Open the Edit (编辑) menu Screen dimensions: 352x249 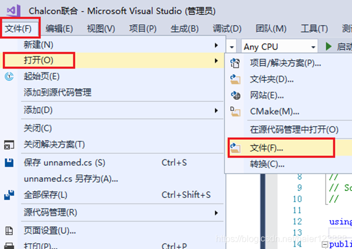click(x=59, y=28)
